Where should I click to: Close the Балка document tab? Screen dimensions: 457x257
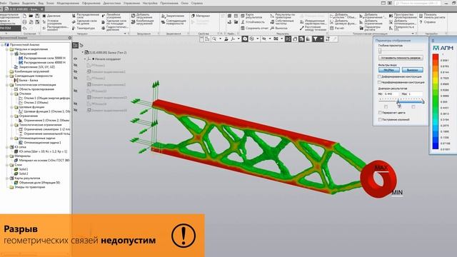tap(41, 9)
